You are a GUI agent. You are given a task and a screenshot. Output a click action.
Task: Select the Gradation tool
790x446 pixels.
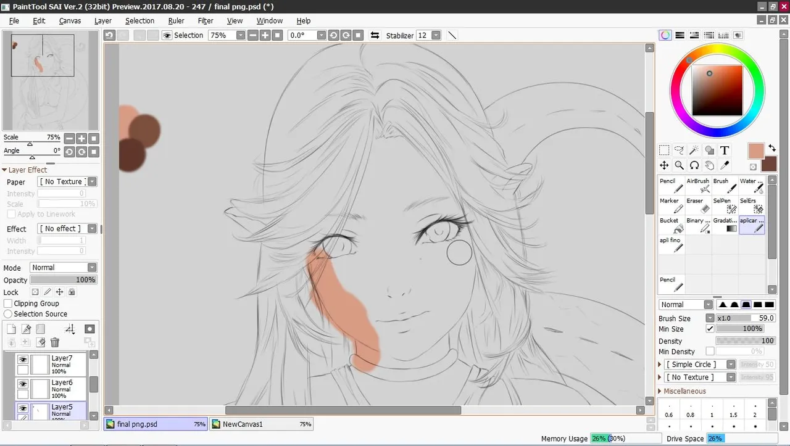pos(725,225)
